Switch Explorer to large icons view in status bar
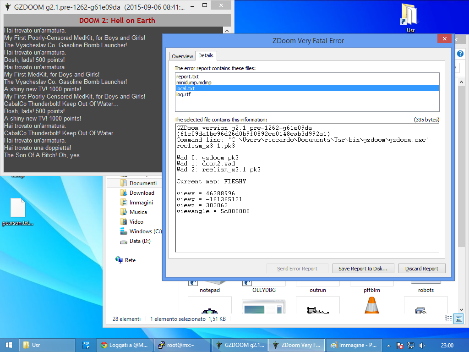The height and width of the screenshot is (352, 469). pyautogui.click(x=458, y=319)
